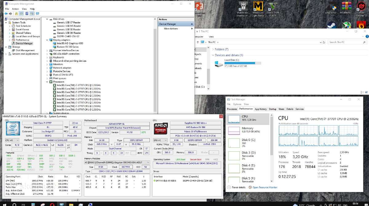Screen dimensions: 369x206
Task: Open File menu in Computer Management
Action: [7, 9]
